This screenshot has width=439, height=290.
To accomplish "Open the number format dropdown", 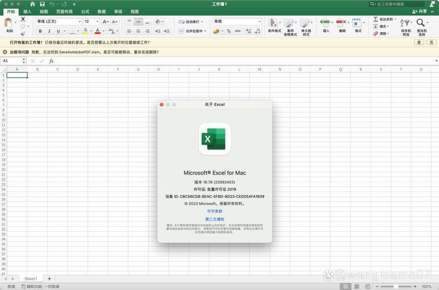I will (260, 21).
